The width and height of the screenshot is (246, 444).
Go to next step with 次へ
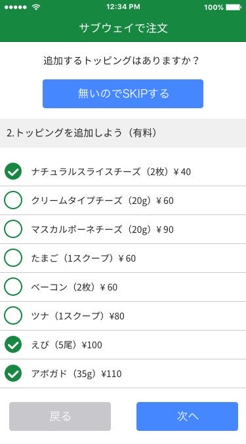coord(187,416)
